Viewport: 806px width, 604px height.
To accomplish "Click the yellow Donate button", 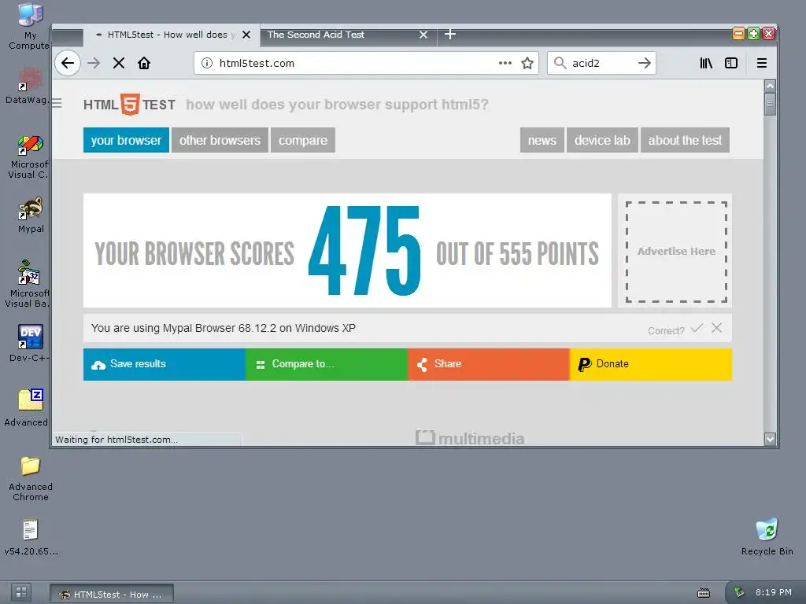I will pos(651,364).
